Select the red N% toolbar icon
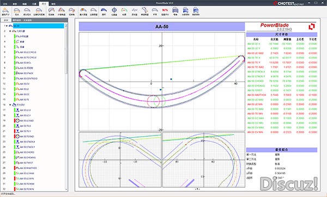 (165, 10)
